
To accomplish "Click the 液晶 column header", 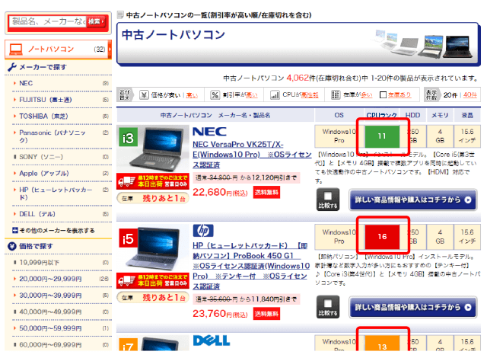I will click(466, 115).
